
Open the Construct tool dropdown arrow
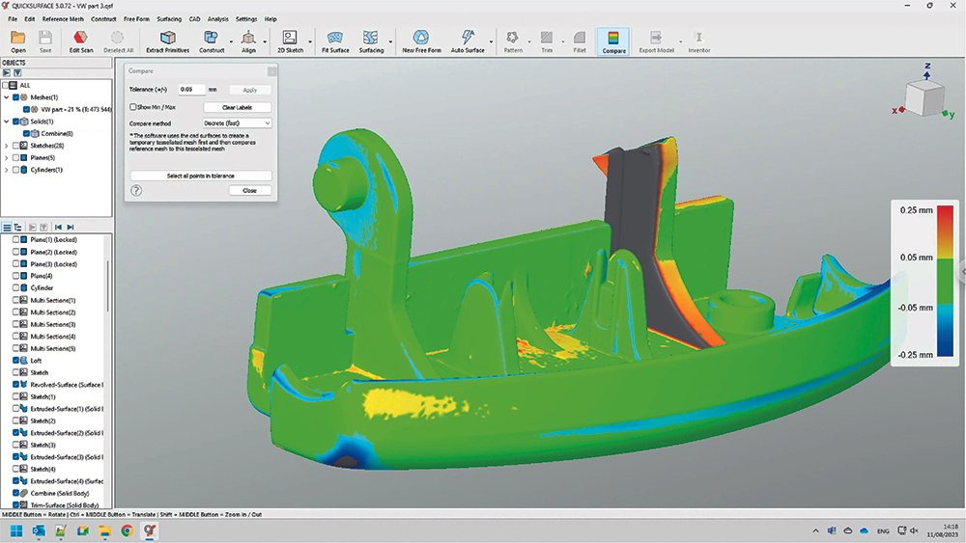[231, 41]
